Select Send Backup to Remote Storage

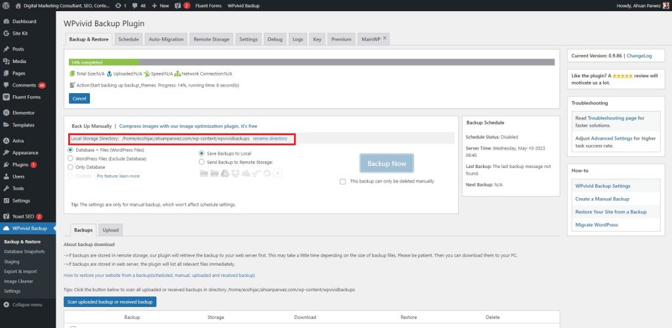[202, 162]
